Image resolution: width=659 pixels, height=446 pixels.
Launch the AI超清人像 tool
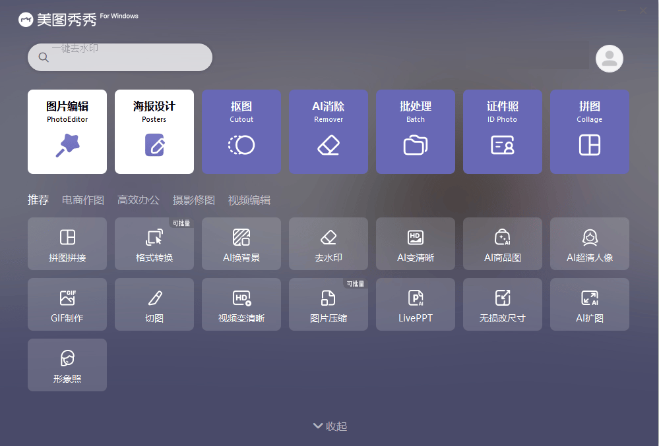(589, 243)
